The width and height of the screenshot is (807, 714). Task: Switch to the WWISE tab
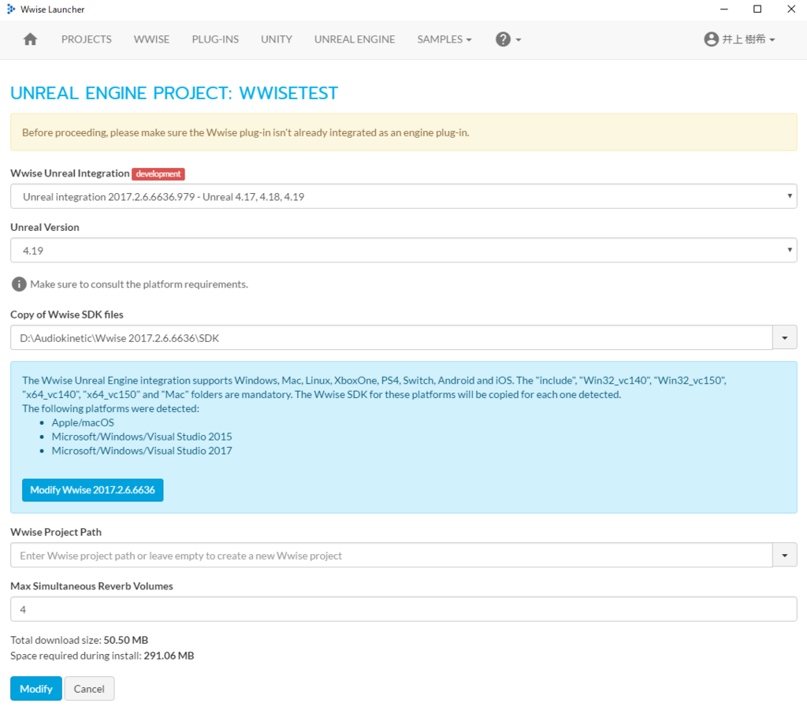[151, 39]
